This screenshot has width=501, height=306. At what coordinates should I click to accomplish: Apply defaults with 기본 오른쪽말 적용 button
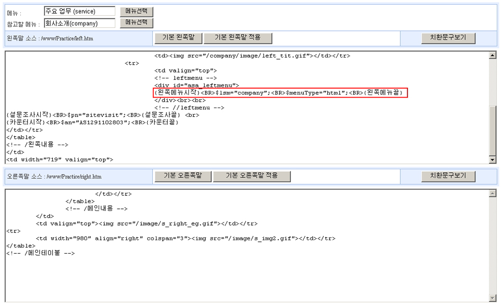[x=251, y=175]
